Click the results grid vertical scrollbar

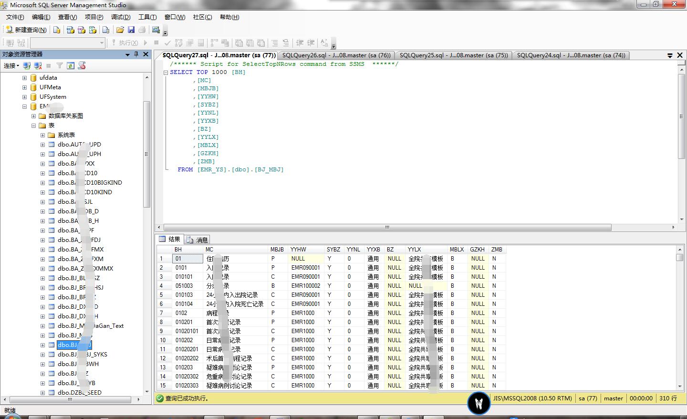click(x=679, y=318)
